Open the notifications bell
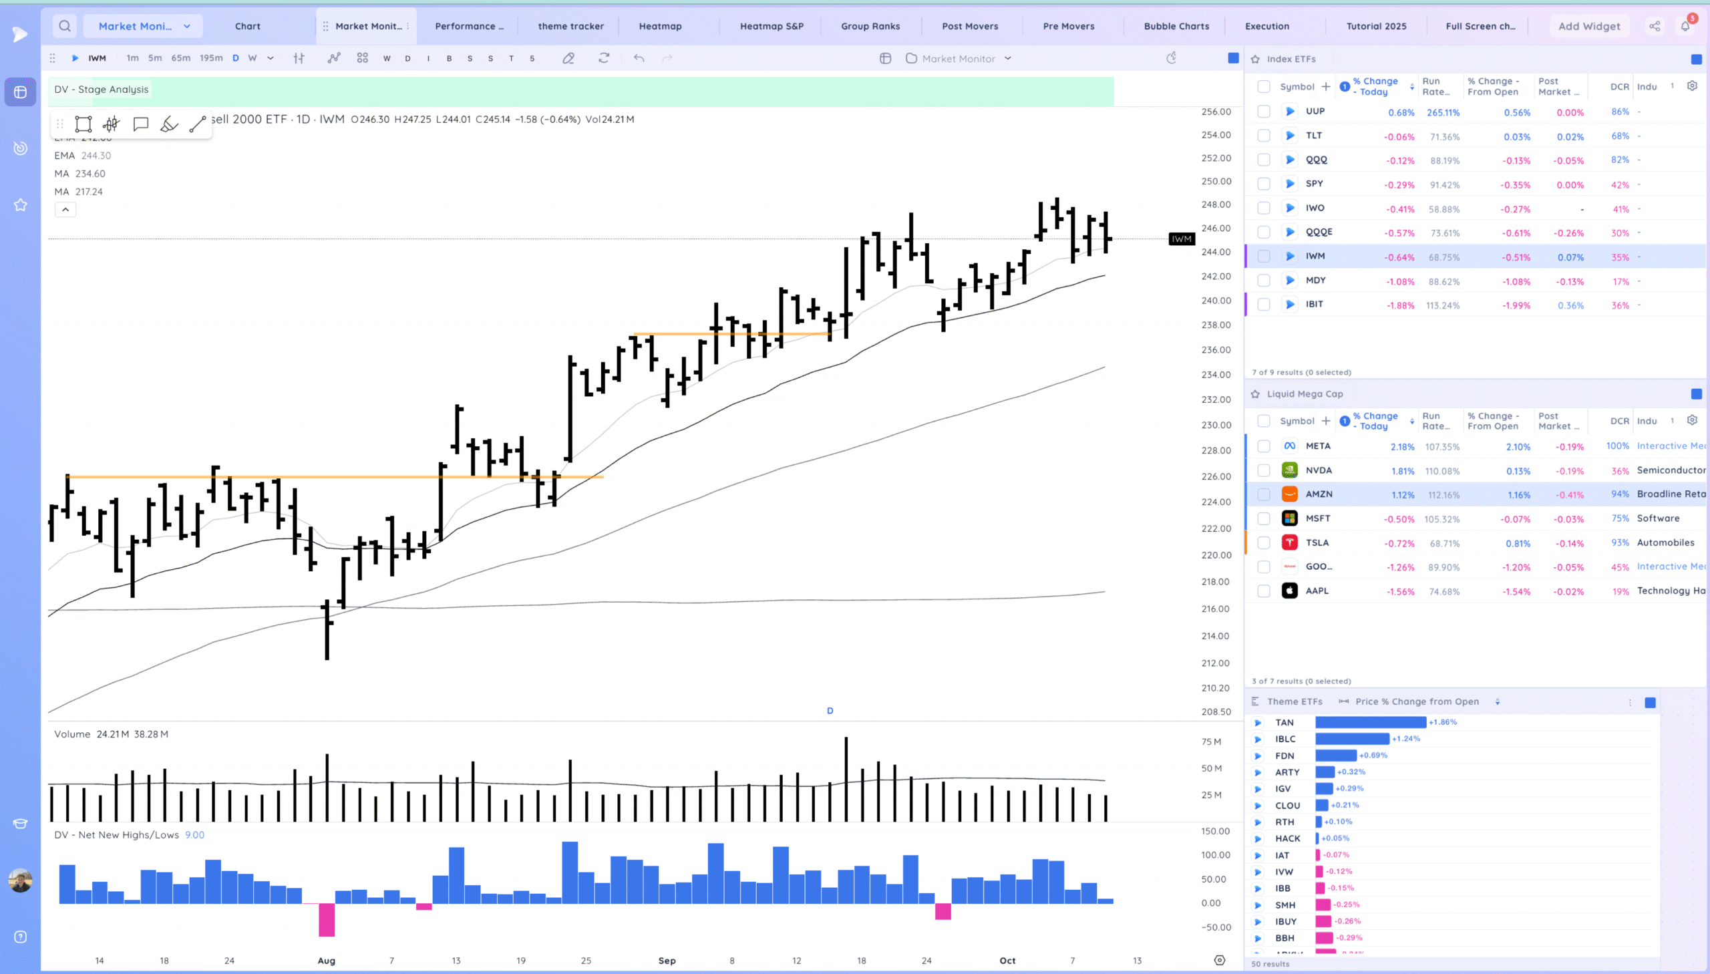The width and height of the screenshot is (1710, 974). point(1685,26)
